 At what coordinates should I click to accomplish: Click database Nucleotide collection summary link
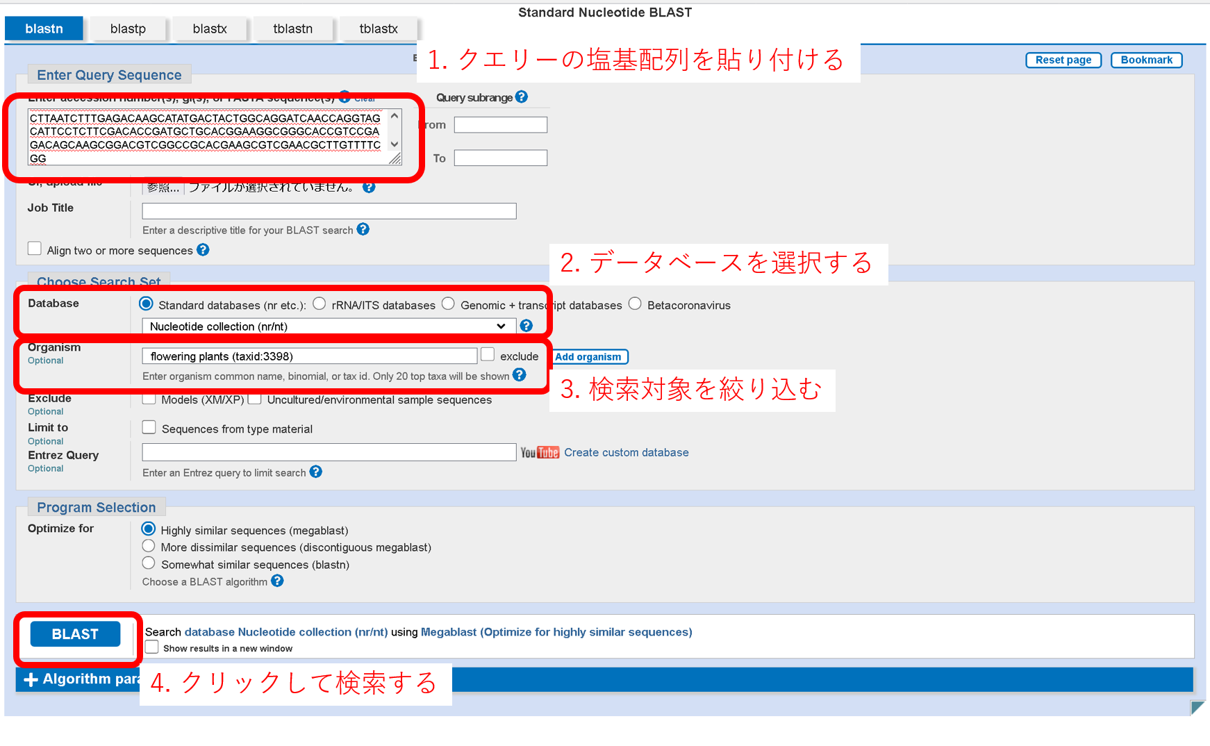coord(286,632)
